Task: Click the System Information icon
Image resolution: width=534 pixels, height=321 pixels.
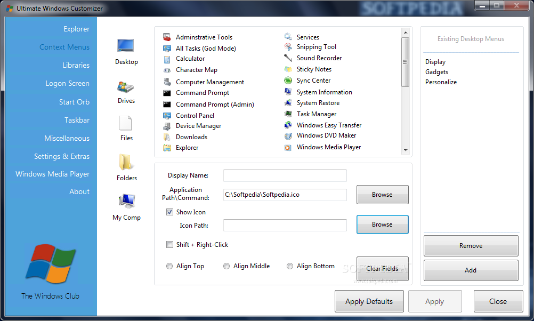Action: point(288,92)
